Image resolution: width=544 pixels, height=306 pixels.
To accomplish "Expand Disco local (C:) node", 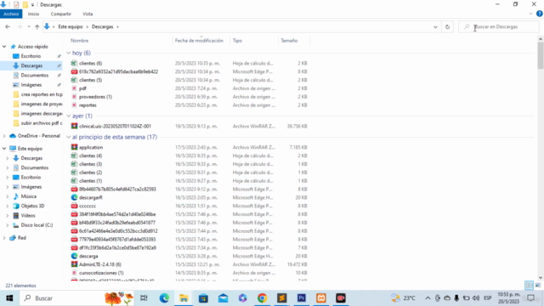I will point(8,225).
